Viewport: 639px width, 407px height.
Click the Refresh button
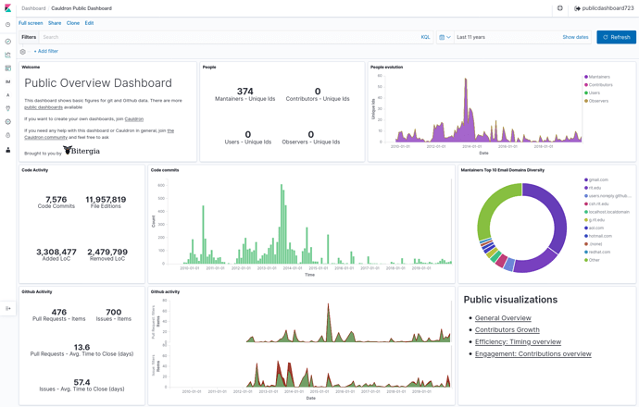coord(616,37)
